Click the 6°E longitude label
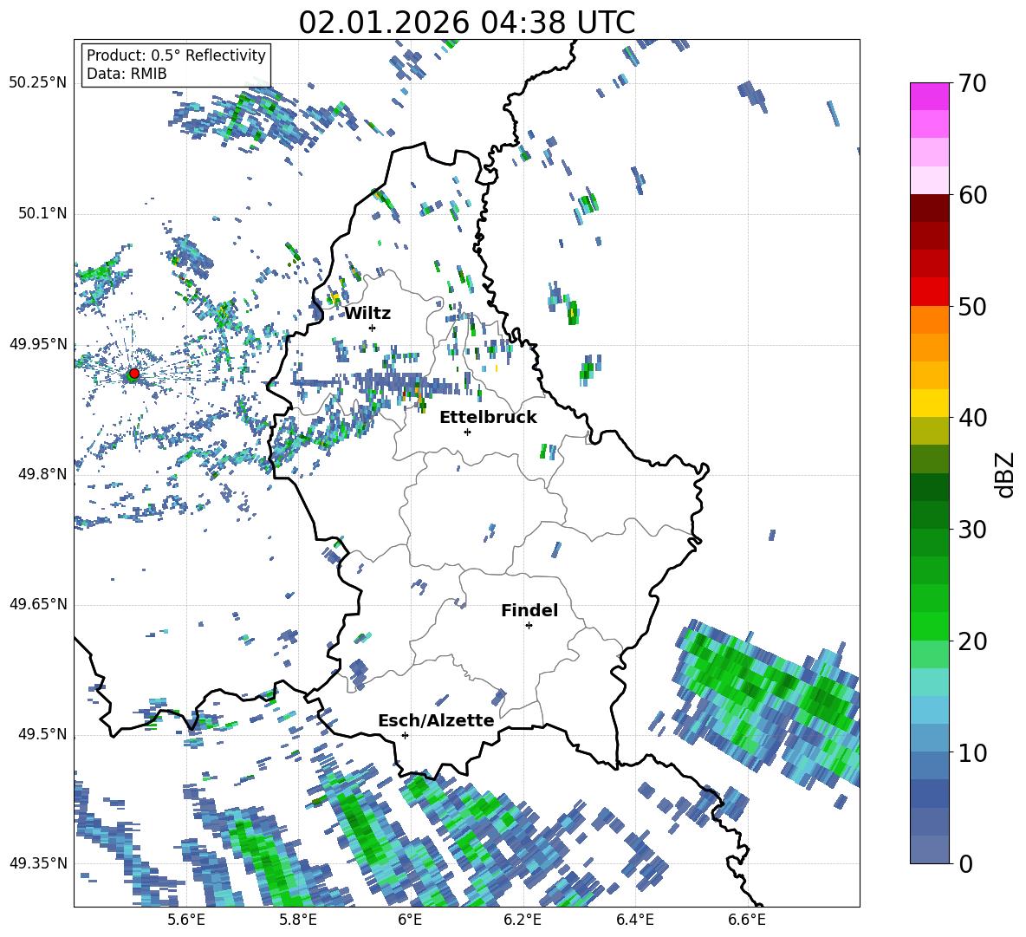1026x937 pixels. tap(410, 920)
